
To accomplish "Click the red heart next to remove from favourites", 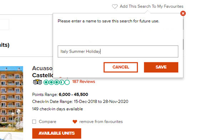I will pos(75,121).
